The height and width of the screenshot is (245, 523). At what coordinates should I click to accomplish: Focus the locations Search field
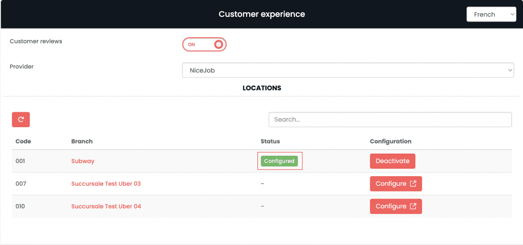tap(390, 119)
